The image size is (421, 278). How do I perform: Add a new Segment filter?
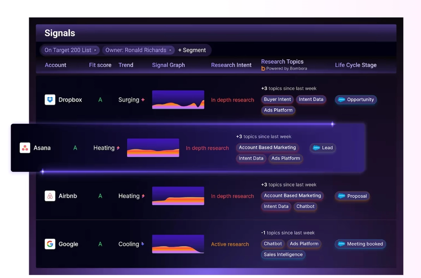click(x=192, y=50)
